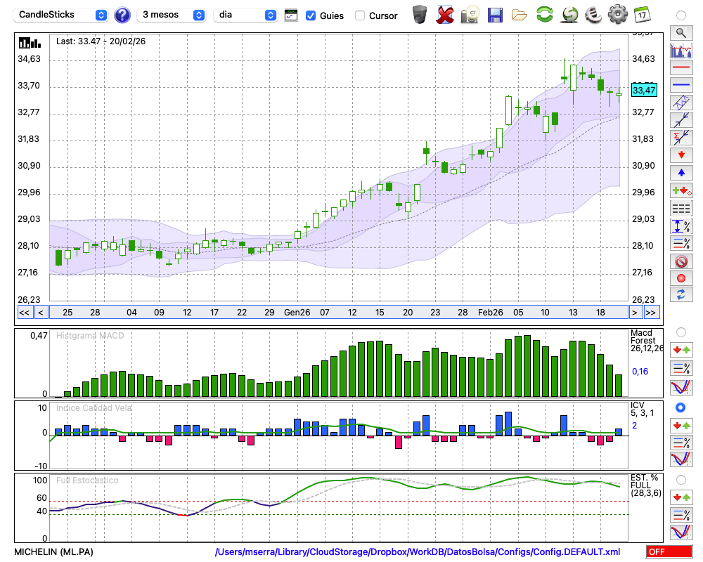Image resolution: width=703 pixels, height=562 pixels.
Task: Select the blue horizontal line tool
Action: click(681, 85)
